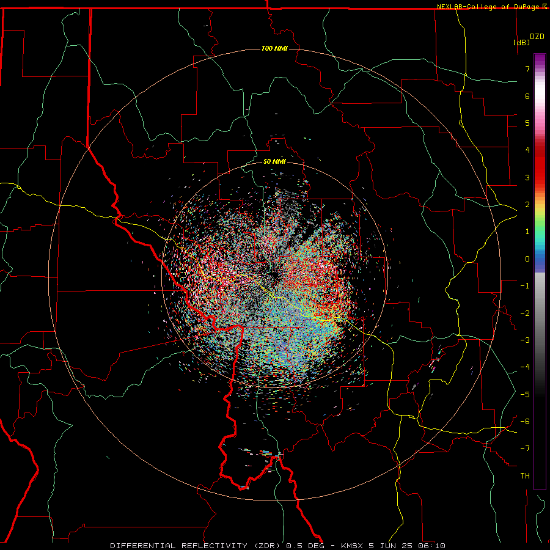Select the 4 value on the scale
Image resolution: width=550 pixels, height=550 pixels.
527,150
